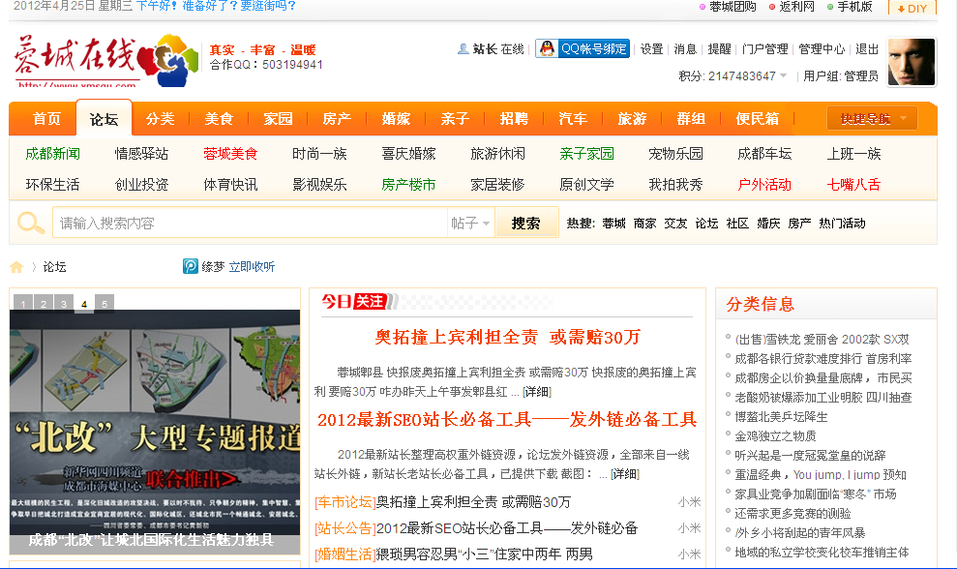Select the 房产 nav tab
The width and height of the screenshot is (957, 569).
[x=337, y=118]
